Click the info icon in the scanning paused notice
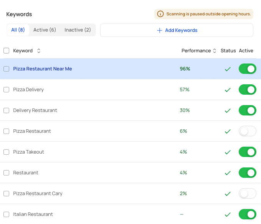The height and width of the screenshot is (224, 261). click(160, 14)
